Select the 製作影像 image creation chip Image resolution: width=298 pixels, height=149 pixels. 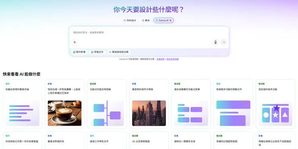(79, 52)
